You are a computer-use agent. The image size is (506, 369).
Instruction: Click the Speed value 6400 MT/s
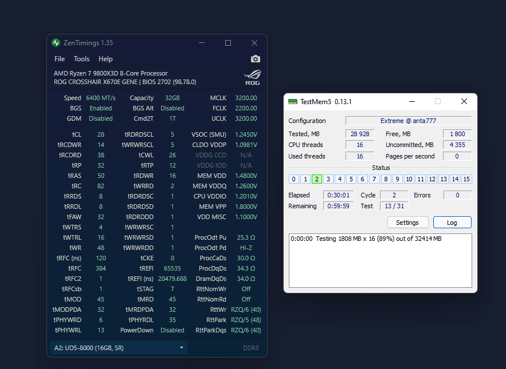(x=101, y=98)
